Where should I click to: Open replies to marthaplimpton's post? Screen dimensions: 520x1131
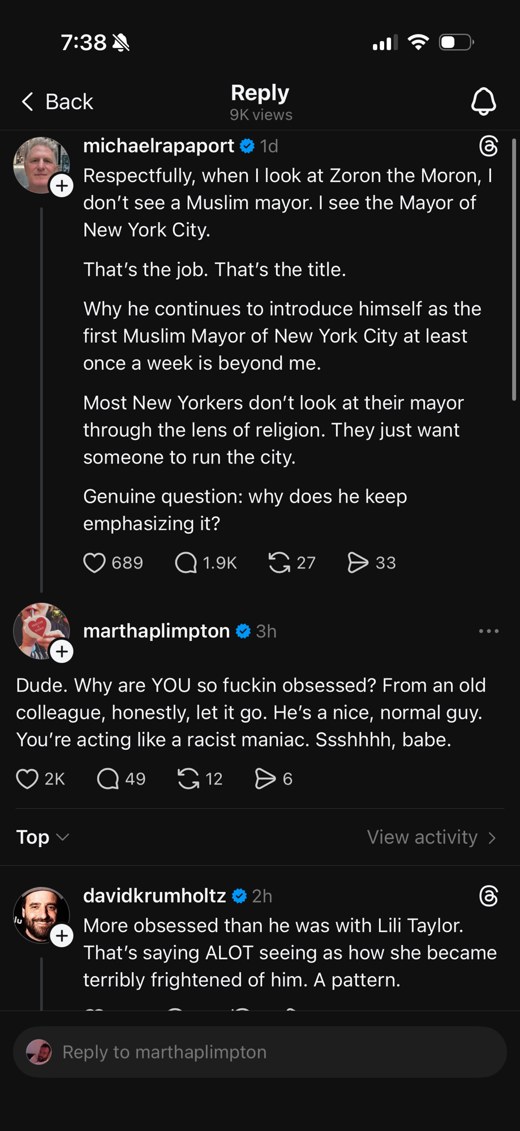[x=108, y=779]
